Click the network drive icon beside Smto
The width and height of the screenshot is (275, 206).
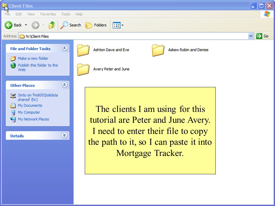tap(13, 96)
